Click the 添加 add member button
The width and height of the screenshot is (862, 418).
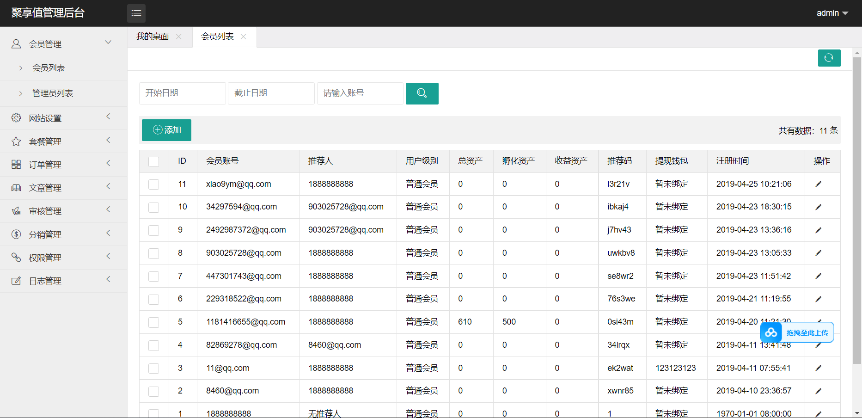[166, 130]
